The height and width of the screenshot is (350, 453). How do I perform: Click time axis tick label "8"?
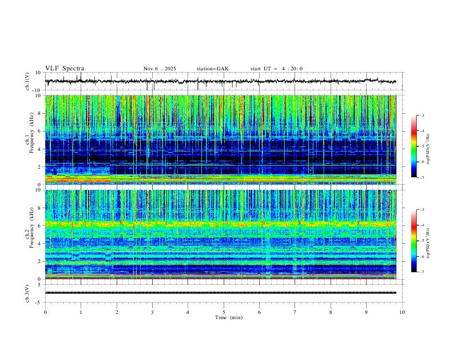click(331, 312)
